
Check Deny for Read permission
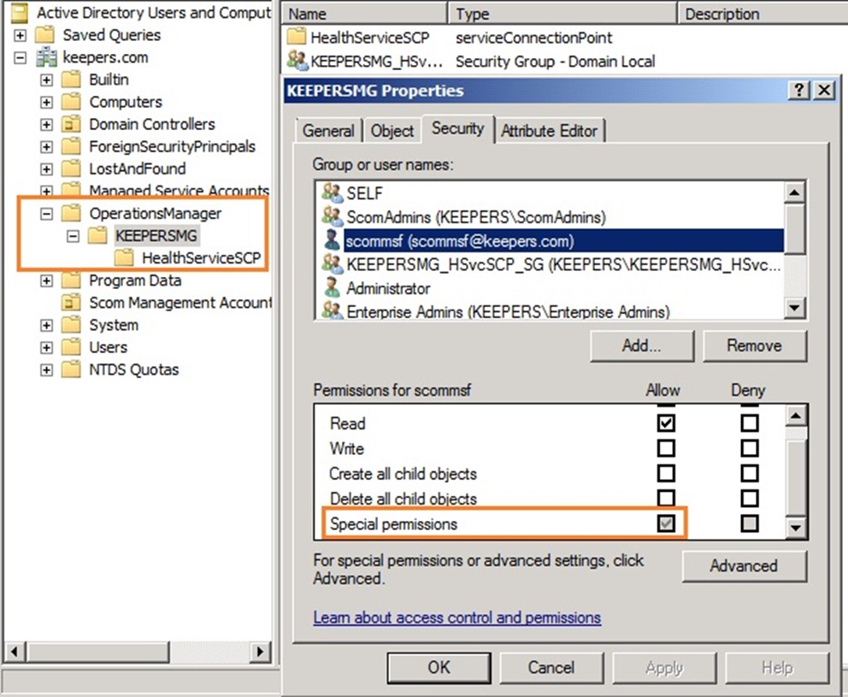(x=749, y=422)
